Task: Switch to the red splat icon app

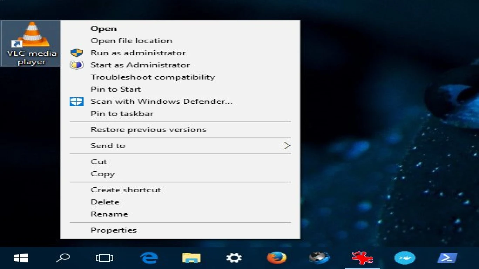Action: point(362,258)
